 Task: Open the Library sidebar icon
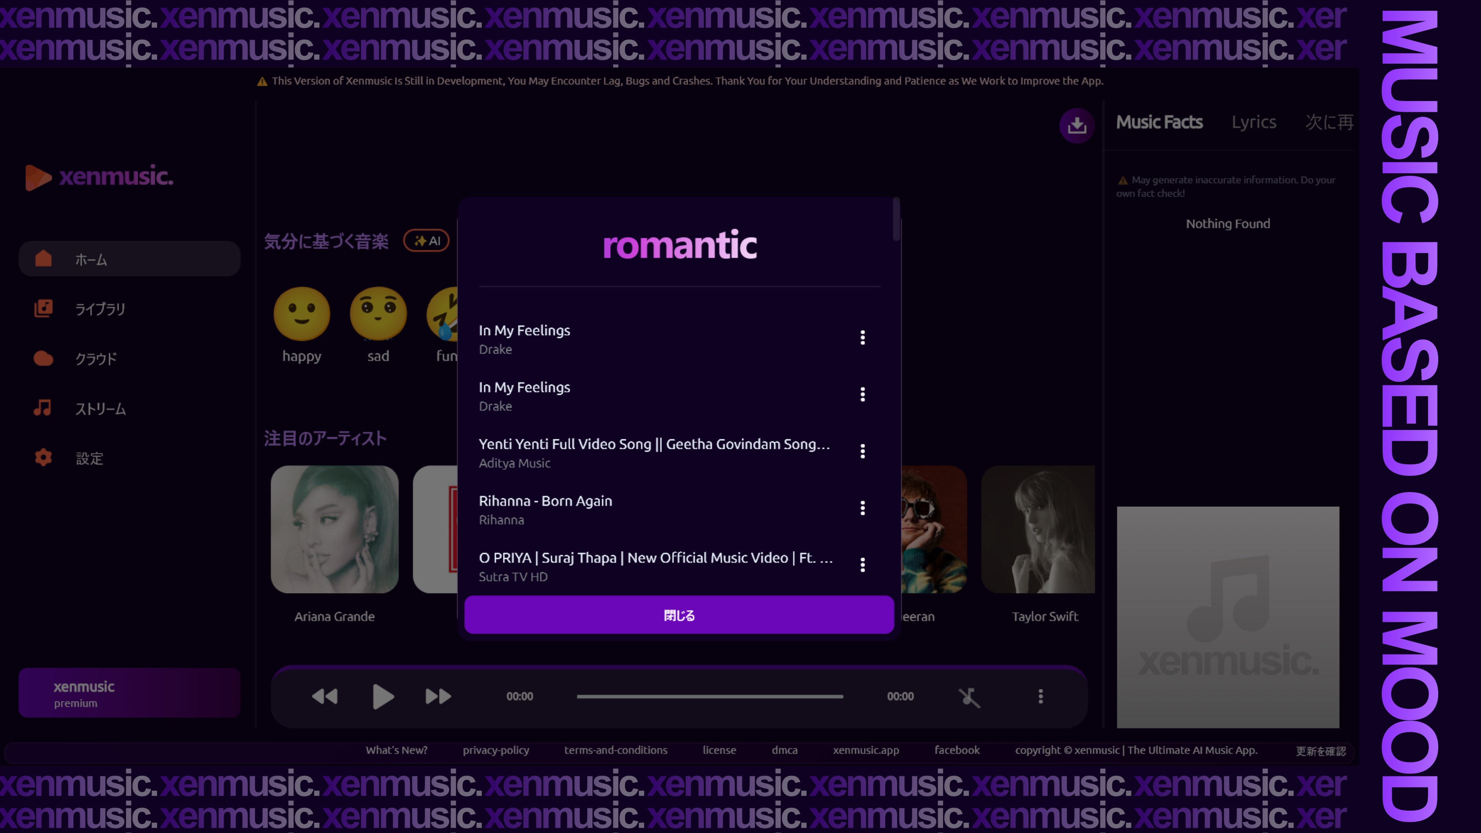[x=43, y=309]
